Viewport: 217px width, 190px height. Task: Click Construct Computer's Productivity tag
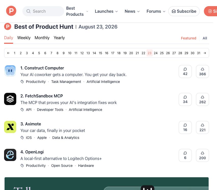click(x=36, y=82)
